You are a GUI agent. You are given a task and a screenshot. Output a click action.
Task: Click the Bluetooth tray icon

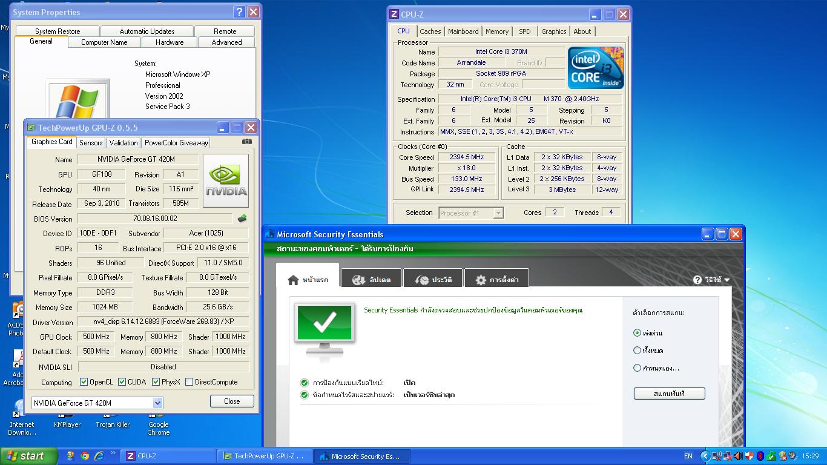[760, 456]
